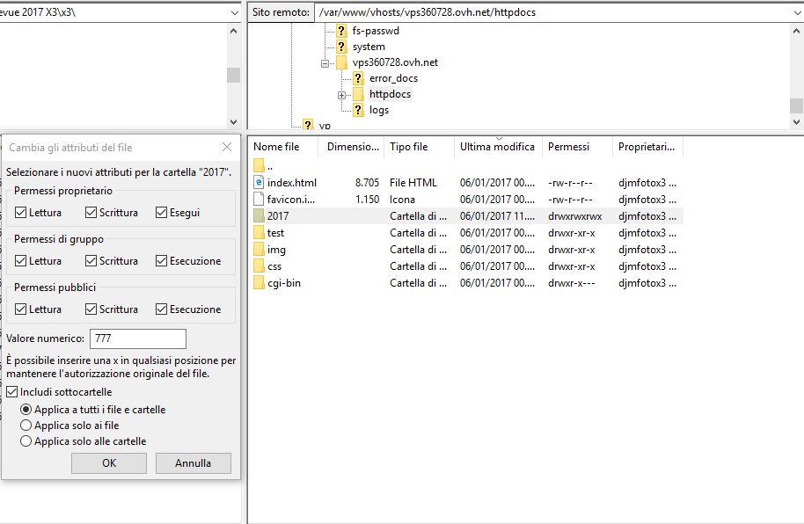Toggle public Esecuzione checkbox

pyautogui.click(x=161, y=309)
